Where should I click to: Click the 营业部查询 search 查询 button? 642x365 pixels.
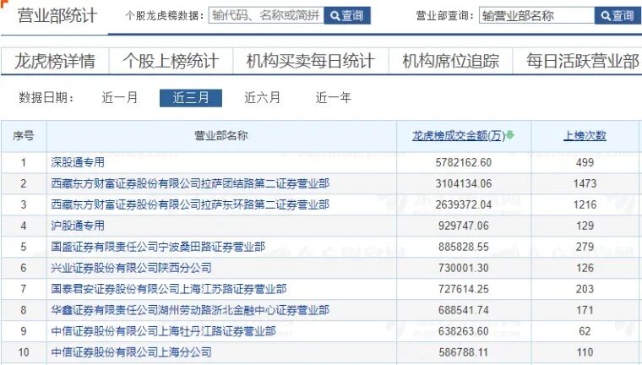coord(618,15)
